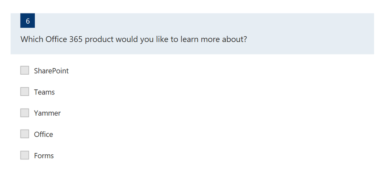Click "learn more about?" in the question

[x=213, y=39]
